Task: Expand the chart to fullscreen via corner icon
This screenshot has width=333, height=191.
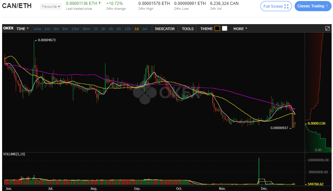Action: coord(327,29)
